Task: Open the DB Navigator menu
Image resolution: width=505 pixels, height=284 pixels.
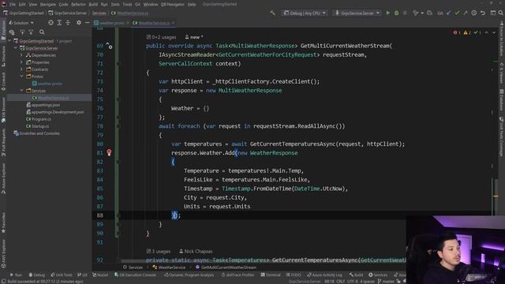Action: 172,5
